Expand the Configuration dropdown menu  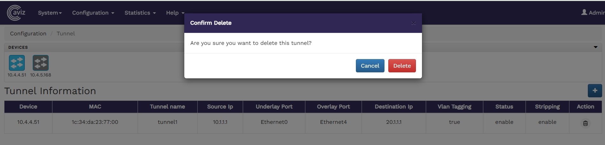click(x=93, y=13)
